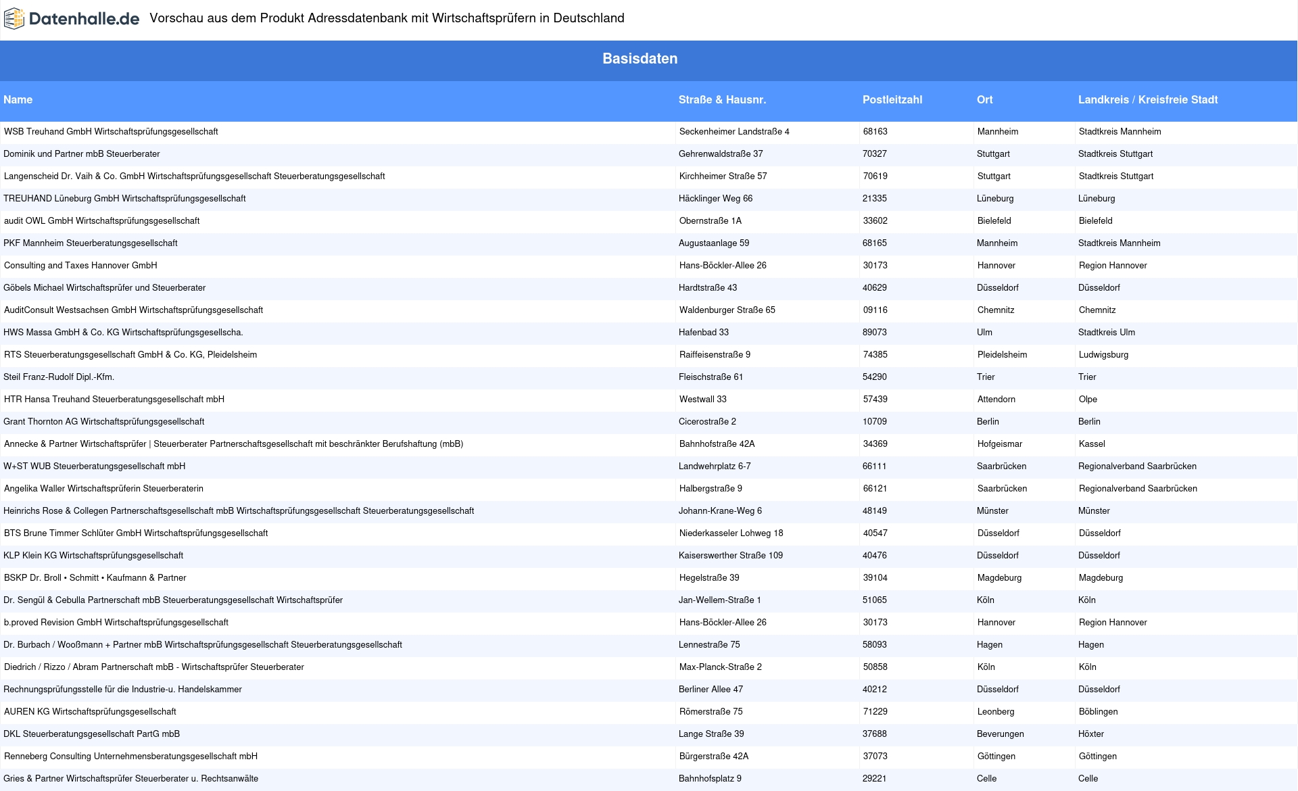
Task: Select AuditConsult Westsachsen GmbH name cell
Action: [134, 310]
